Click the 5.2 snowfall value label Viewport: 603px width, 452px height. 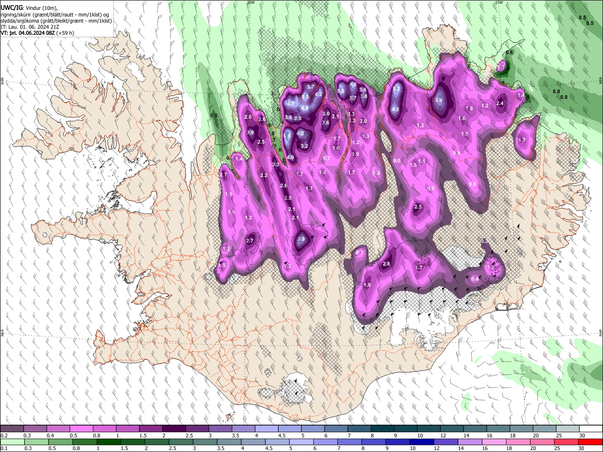(396, 89)
